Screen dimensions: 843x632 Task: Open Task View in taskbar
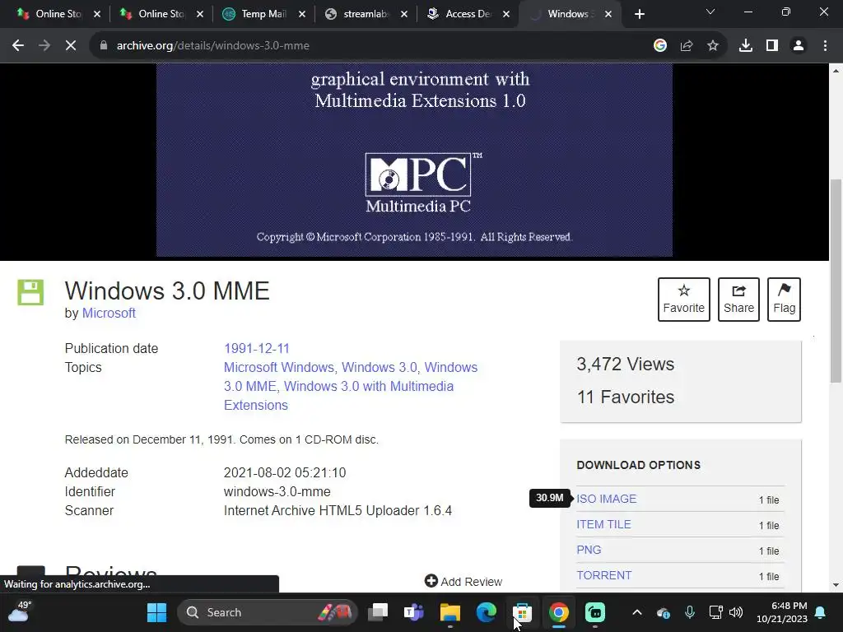378,612
